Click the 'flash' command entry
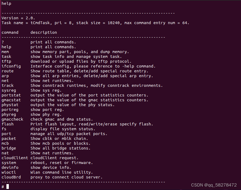This screenshot has height=190, width=241. coord(7,124)
